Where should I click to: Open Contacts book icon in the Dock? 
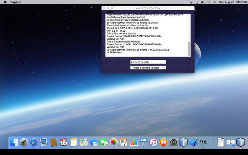click(54, 142)
